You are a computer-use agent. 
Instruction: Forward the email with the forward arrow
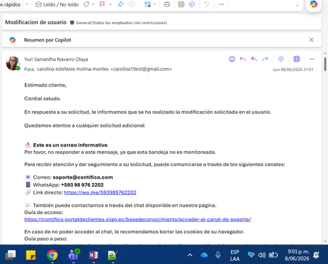tap(265, 59)
